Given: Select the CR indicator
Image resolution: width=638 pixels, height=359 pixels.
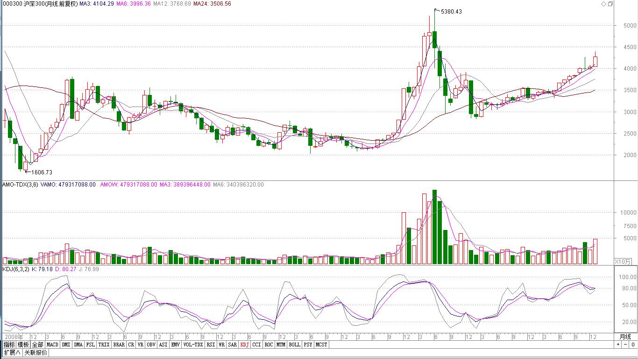Looking at the screenshot, I should tap(131, 345).
